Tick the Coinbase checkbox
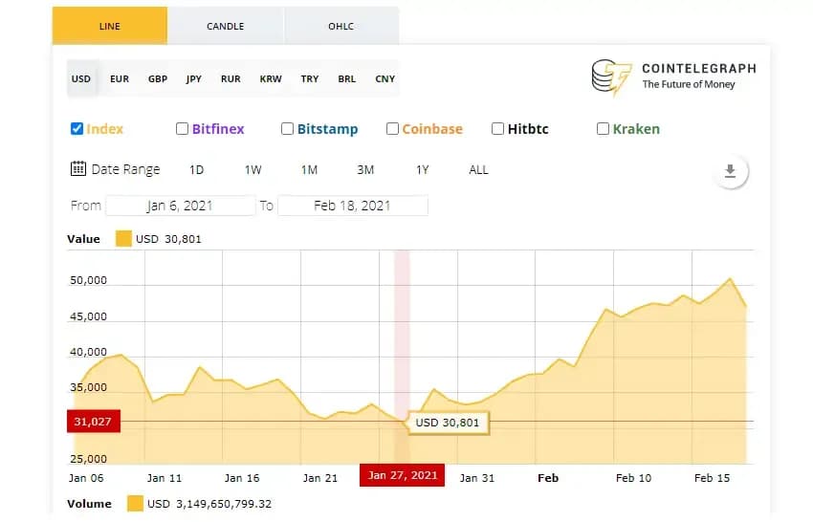The width and height of the screenshot is (813, 522). (392, 128)
